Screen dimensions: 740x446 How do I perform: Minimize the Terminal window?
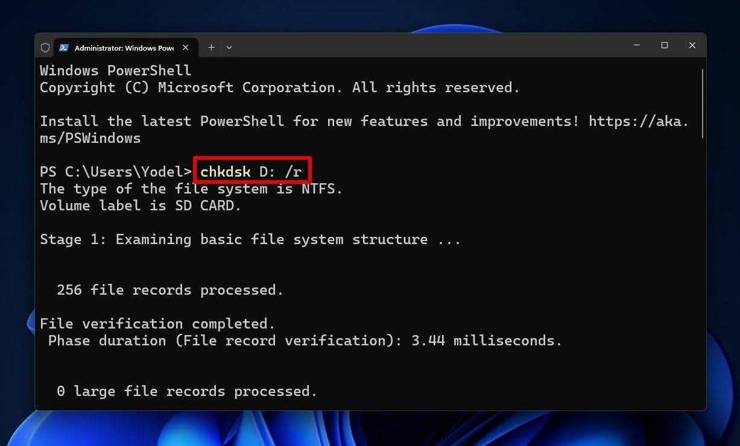point(637,45)
